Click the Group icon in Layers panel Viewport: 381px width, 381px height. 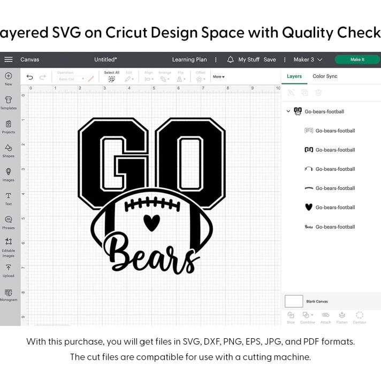click(291, 93)
